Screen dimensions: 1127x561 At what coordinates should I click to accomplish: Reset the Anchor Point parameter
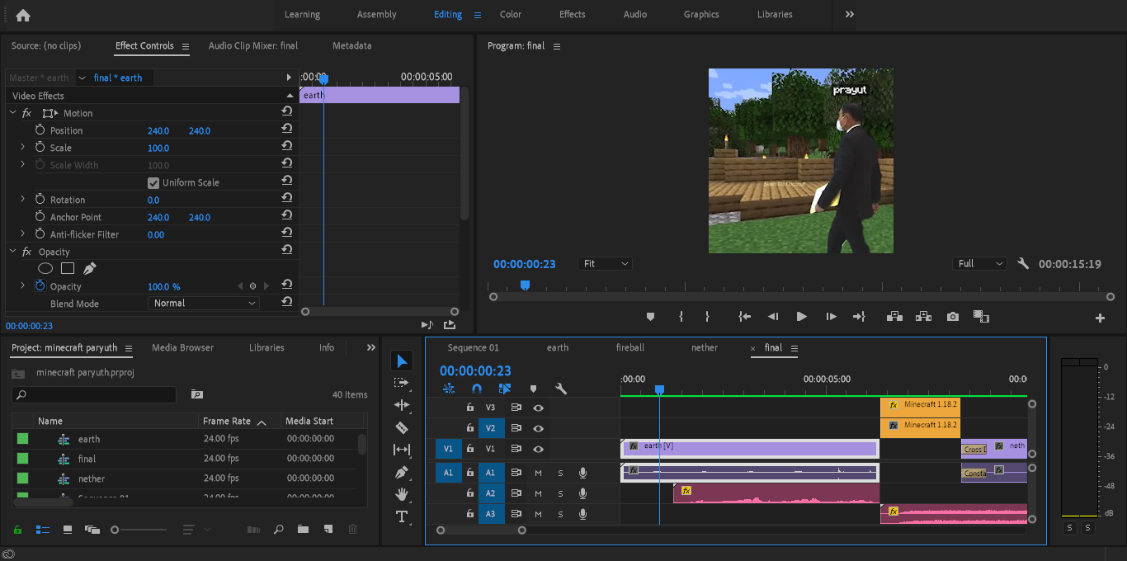click(287, 217)
